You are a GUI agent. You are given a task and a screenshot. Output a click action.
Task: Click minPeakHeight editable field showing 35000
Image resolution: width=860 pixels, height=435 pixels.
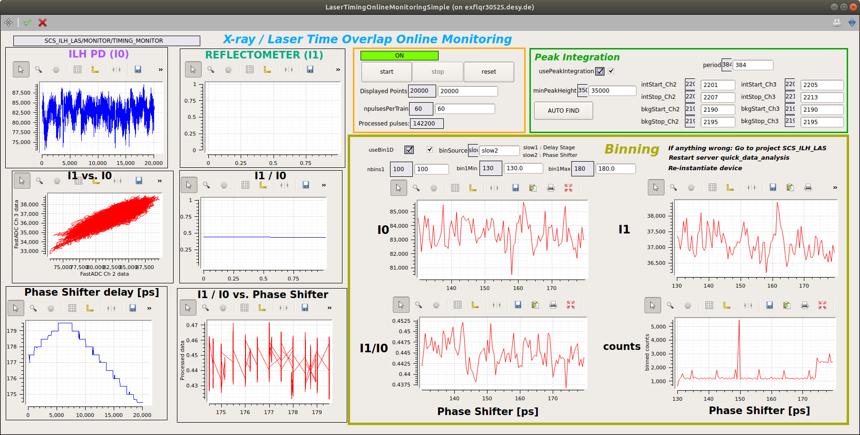(x=613, y=91)
